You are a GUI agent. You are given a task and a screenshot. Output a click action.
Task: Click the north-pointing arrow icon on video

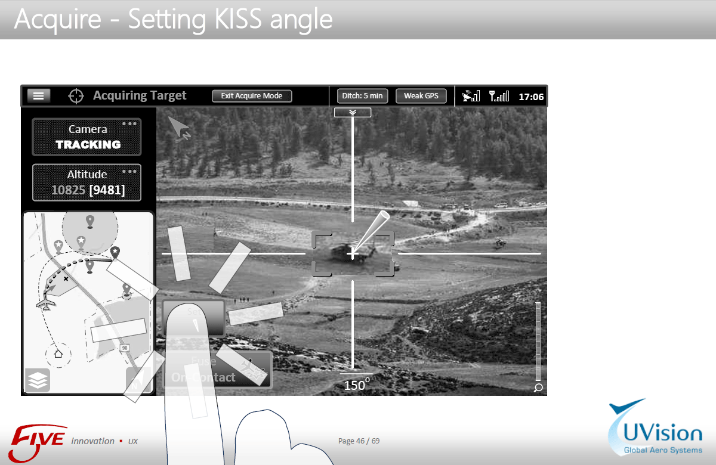click(178, 128)
